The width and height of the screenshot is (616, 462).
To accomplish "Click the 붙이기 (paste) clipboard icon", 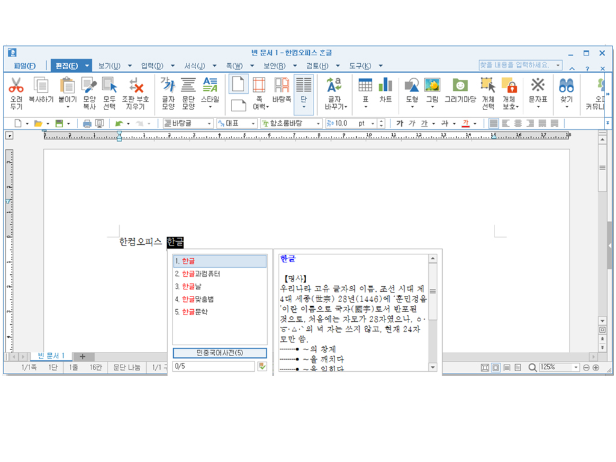I will pyautogui.click(x=67, y=85).
